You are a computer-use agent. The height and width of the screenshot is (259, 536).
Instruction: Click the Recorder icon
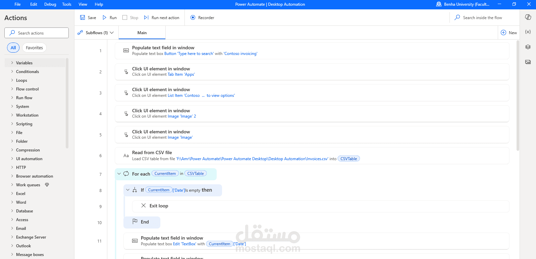point(193,17)
